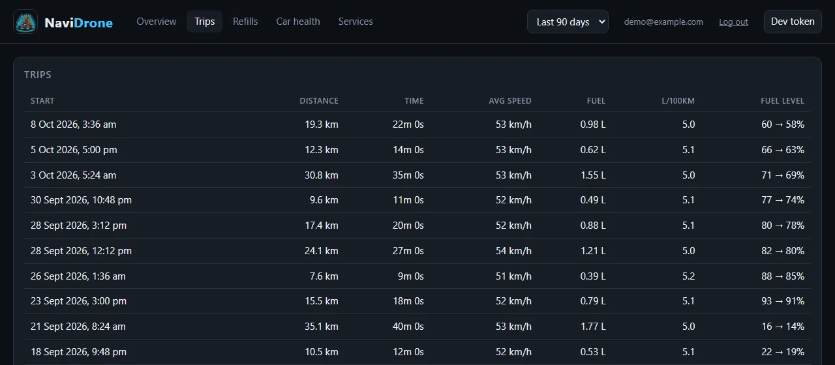The width and height of the screenshot is (835, 365).
Task: Select the 18 Sept 2026, 9:48 pm trip
Action: [x=417, y=352]
